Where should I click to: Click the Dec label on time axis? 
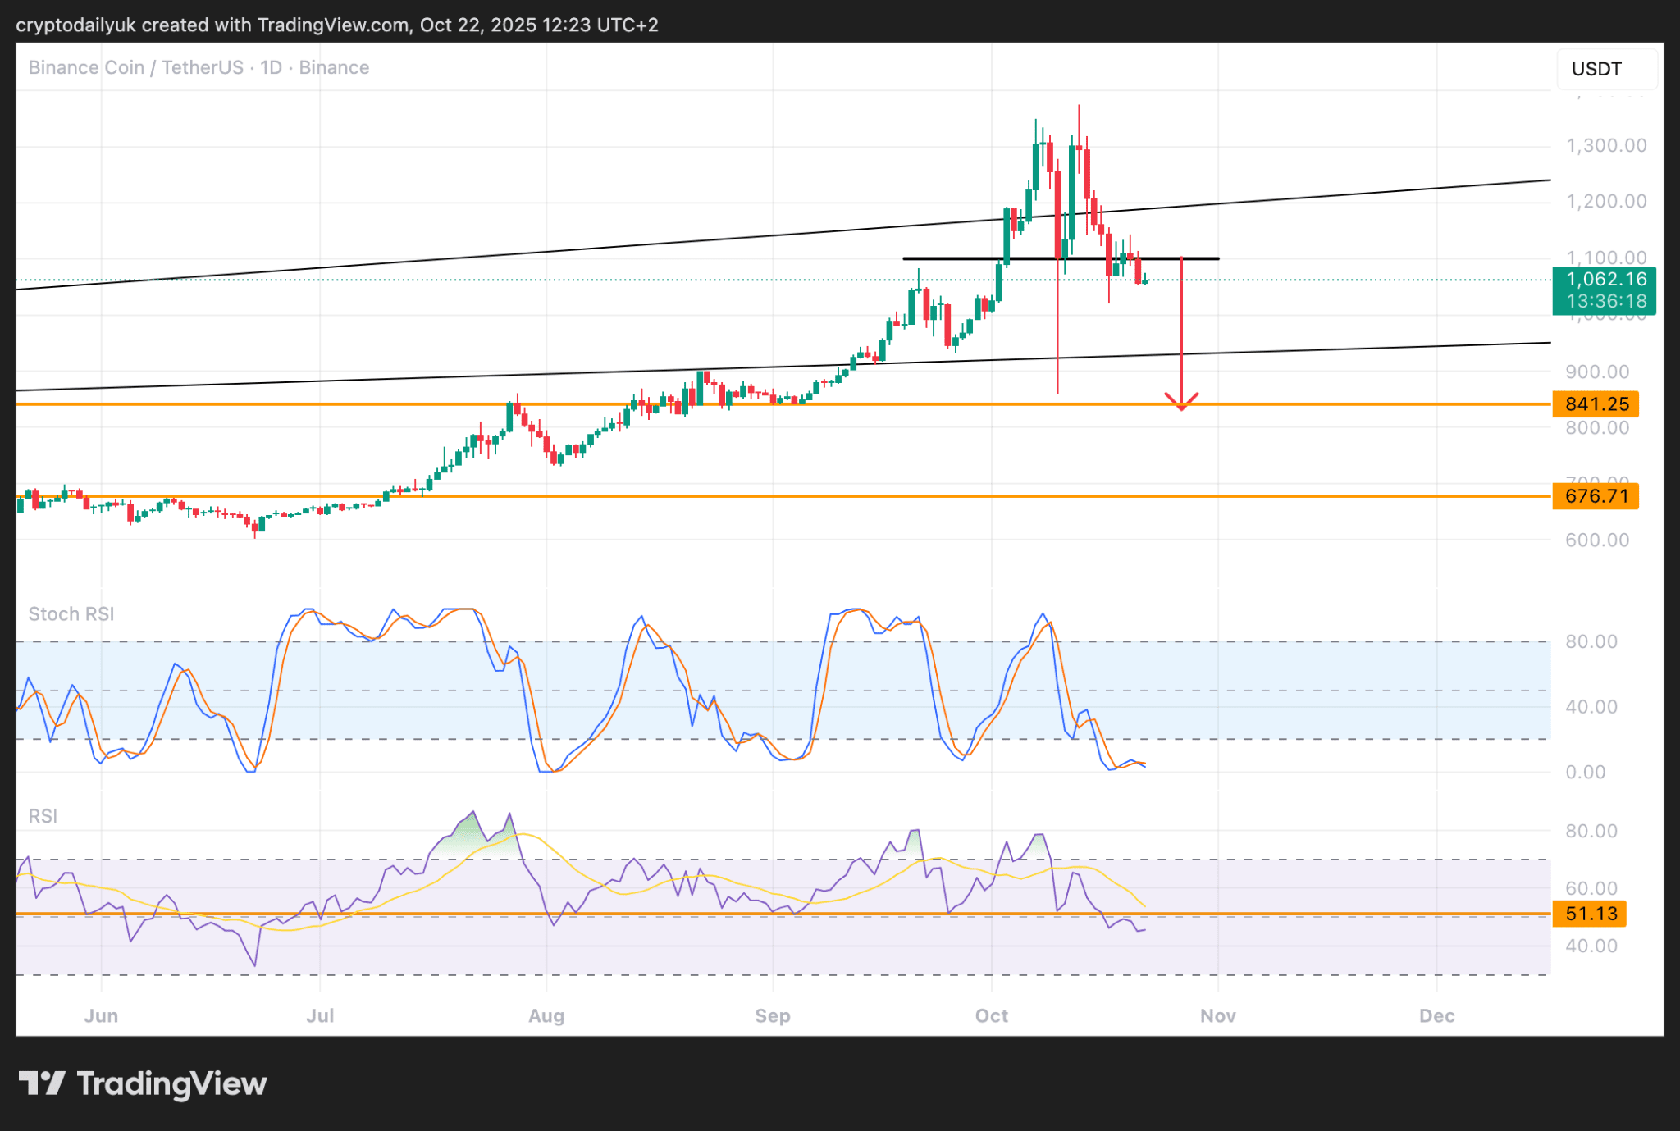[1436, 1016]
